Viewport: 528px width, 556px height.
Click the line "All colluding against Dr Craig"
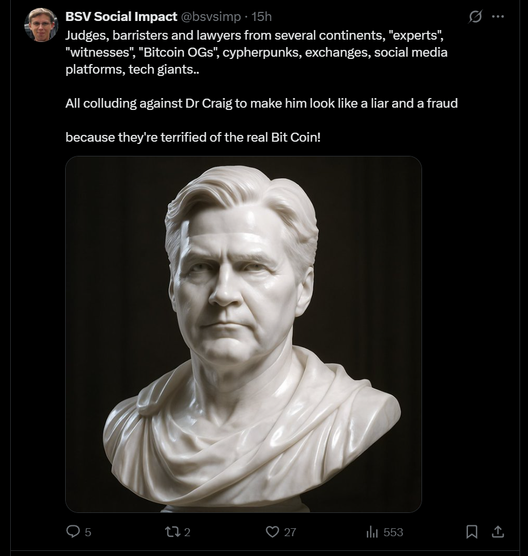tap(262, 103)
